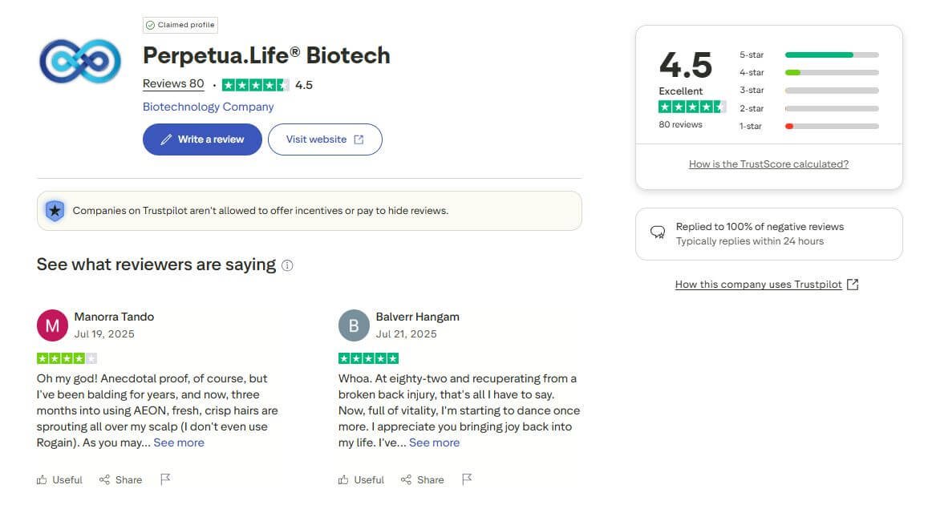Expand Manorra Tando's review with See more
Image resolution: width=928 pixels, height=505 pixels.
[179, 442]
